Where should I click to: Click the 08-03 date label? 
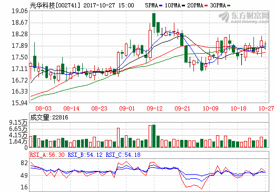[43, 108]
